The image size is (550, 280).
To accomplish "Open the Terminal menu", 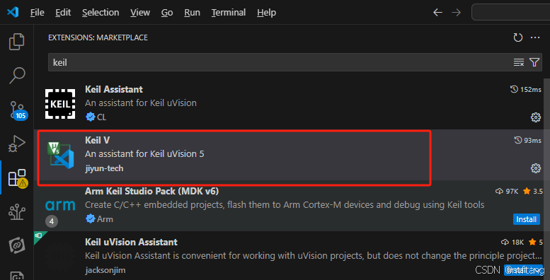I will 228,13.
